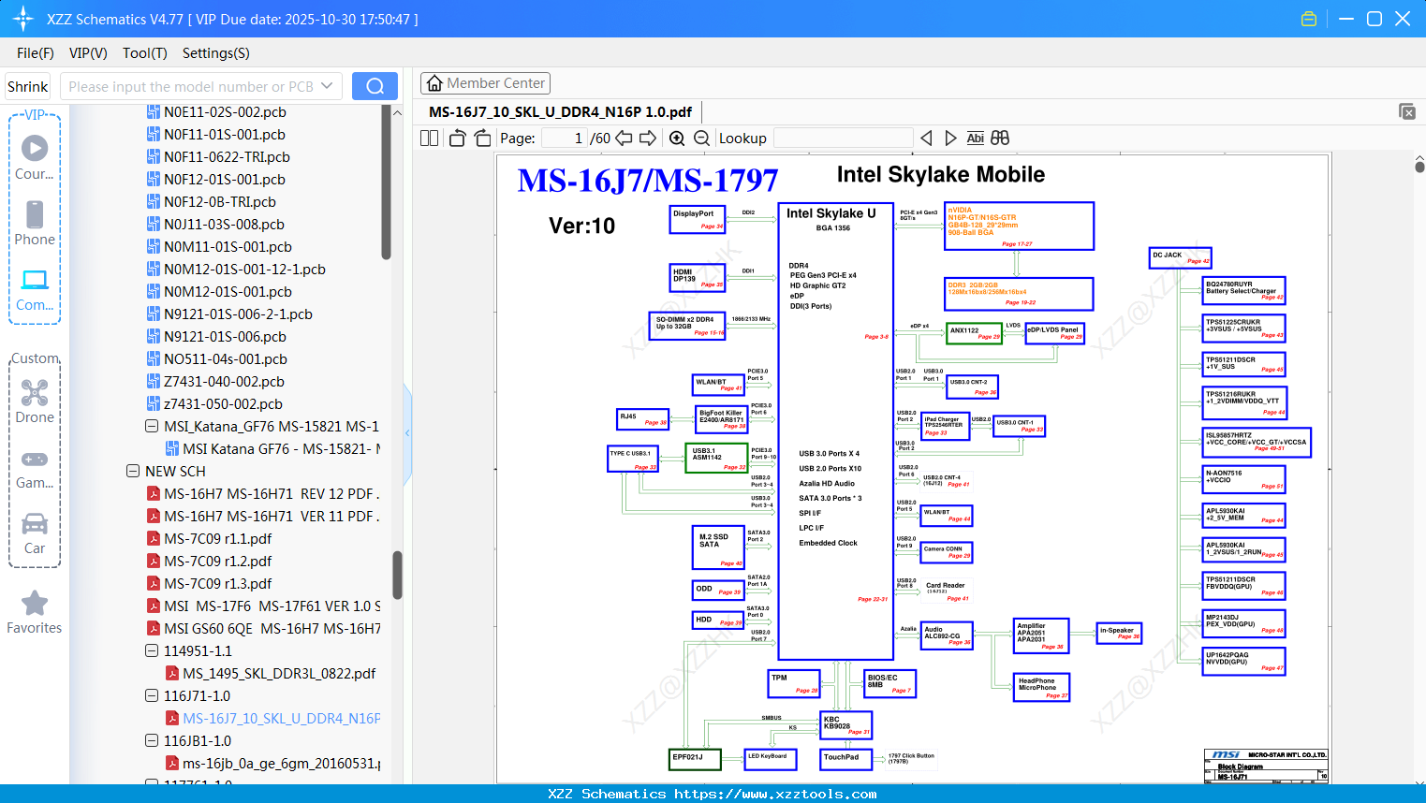
Task: Open Member Center
Action: 485,83
